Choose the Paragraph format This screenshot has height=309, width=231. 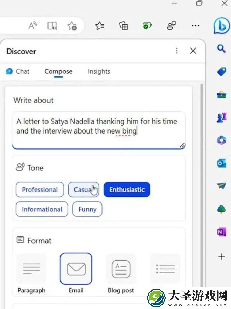click(31, 273)
